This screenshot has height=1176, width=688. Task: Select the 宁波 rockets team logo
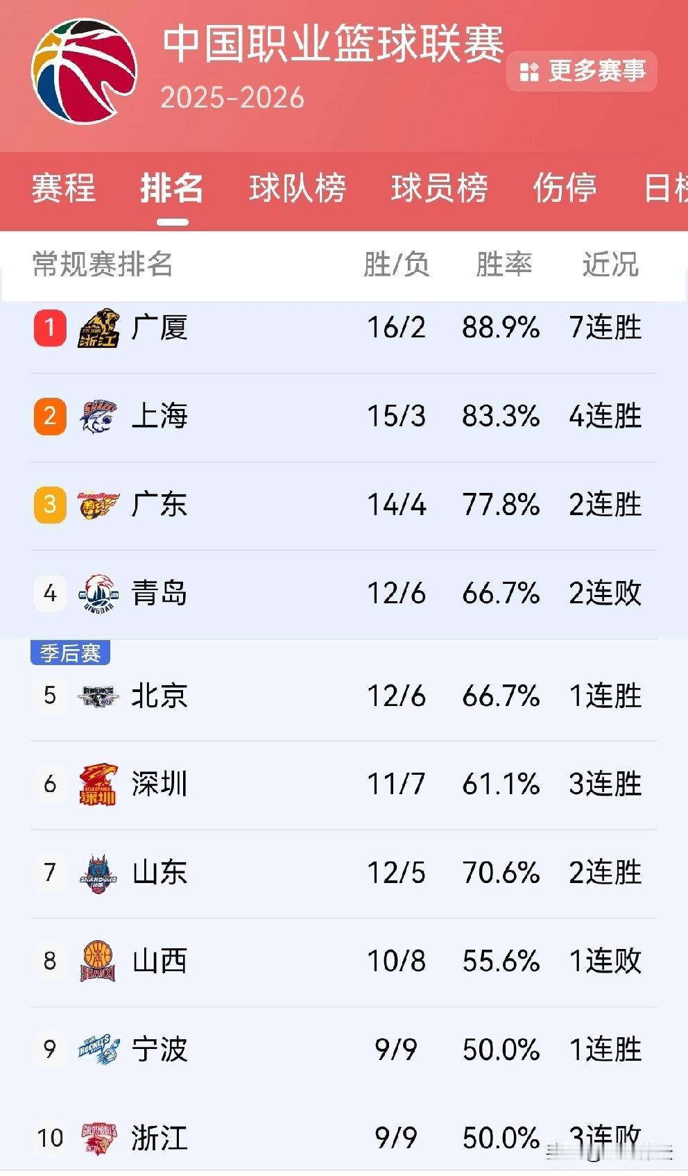pos(97,1051)
